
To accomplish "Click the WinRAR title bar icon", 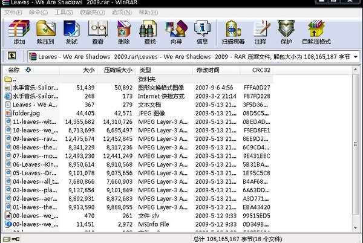I will point(5,2).
